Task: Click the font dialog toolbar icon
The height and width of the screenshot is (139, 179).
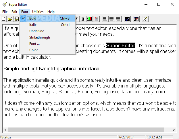Action: tap(96, 19)
